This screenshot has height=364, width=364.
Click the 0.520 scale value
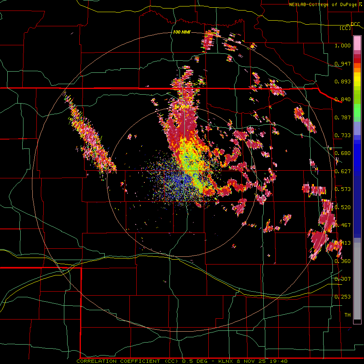click(x=343, y=207)
